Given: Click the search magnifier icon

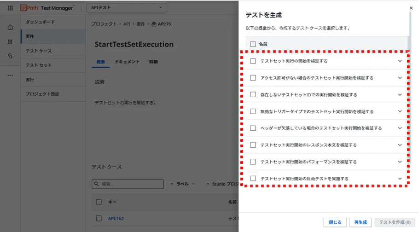Looking at the screenshot, I should click(97, 184).
